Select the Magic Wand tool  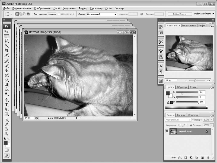[x=7, y=45]
